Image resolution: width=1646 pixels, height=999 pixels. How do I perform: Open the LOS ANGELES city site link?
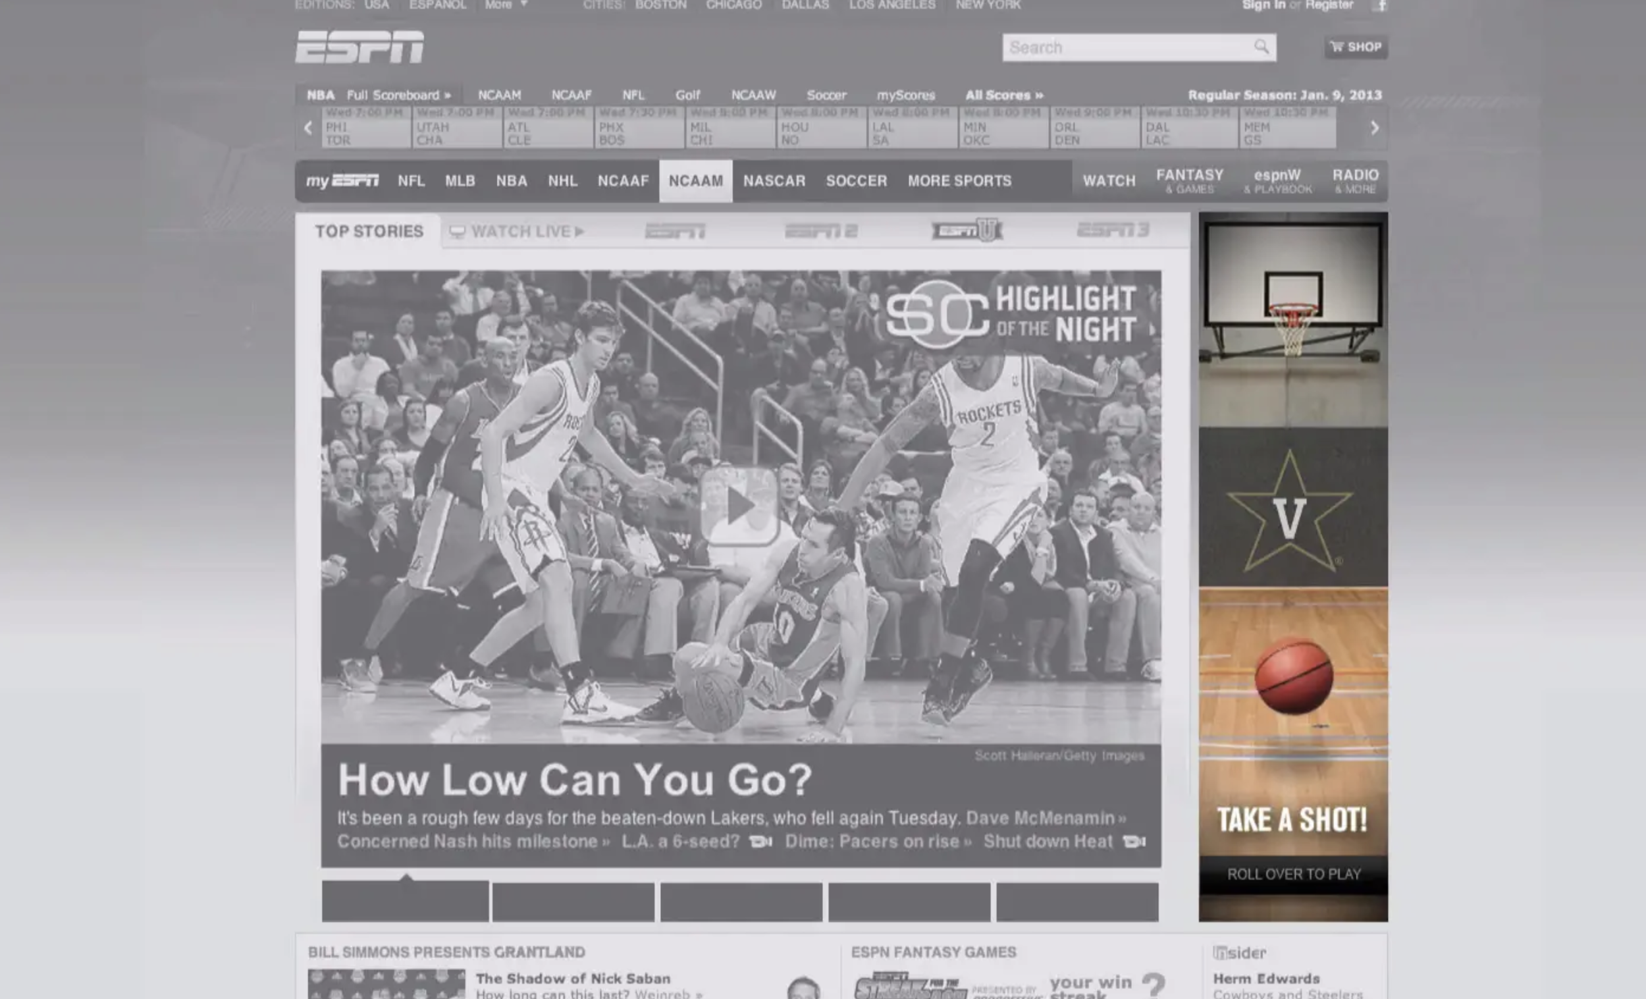click(x=892, y=5)
